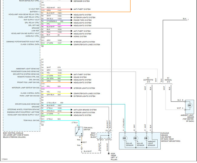Screen dimensions: 197x163
Task: Click the 'HORN RLY CTRL' label
Action: coord(32,36)
